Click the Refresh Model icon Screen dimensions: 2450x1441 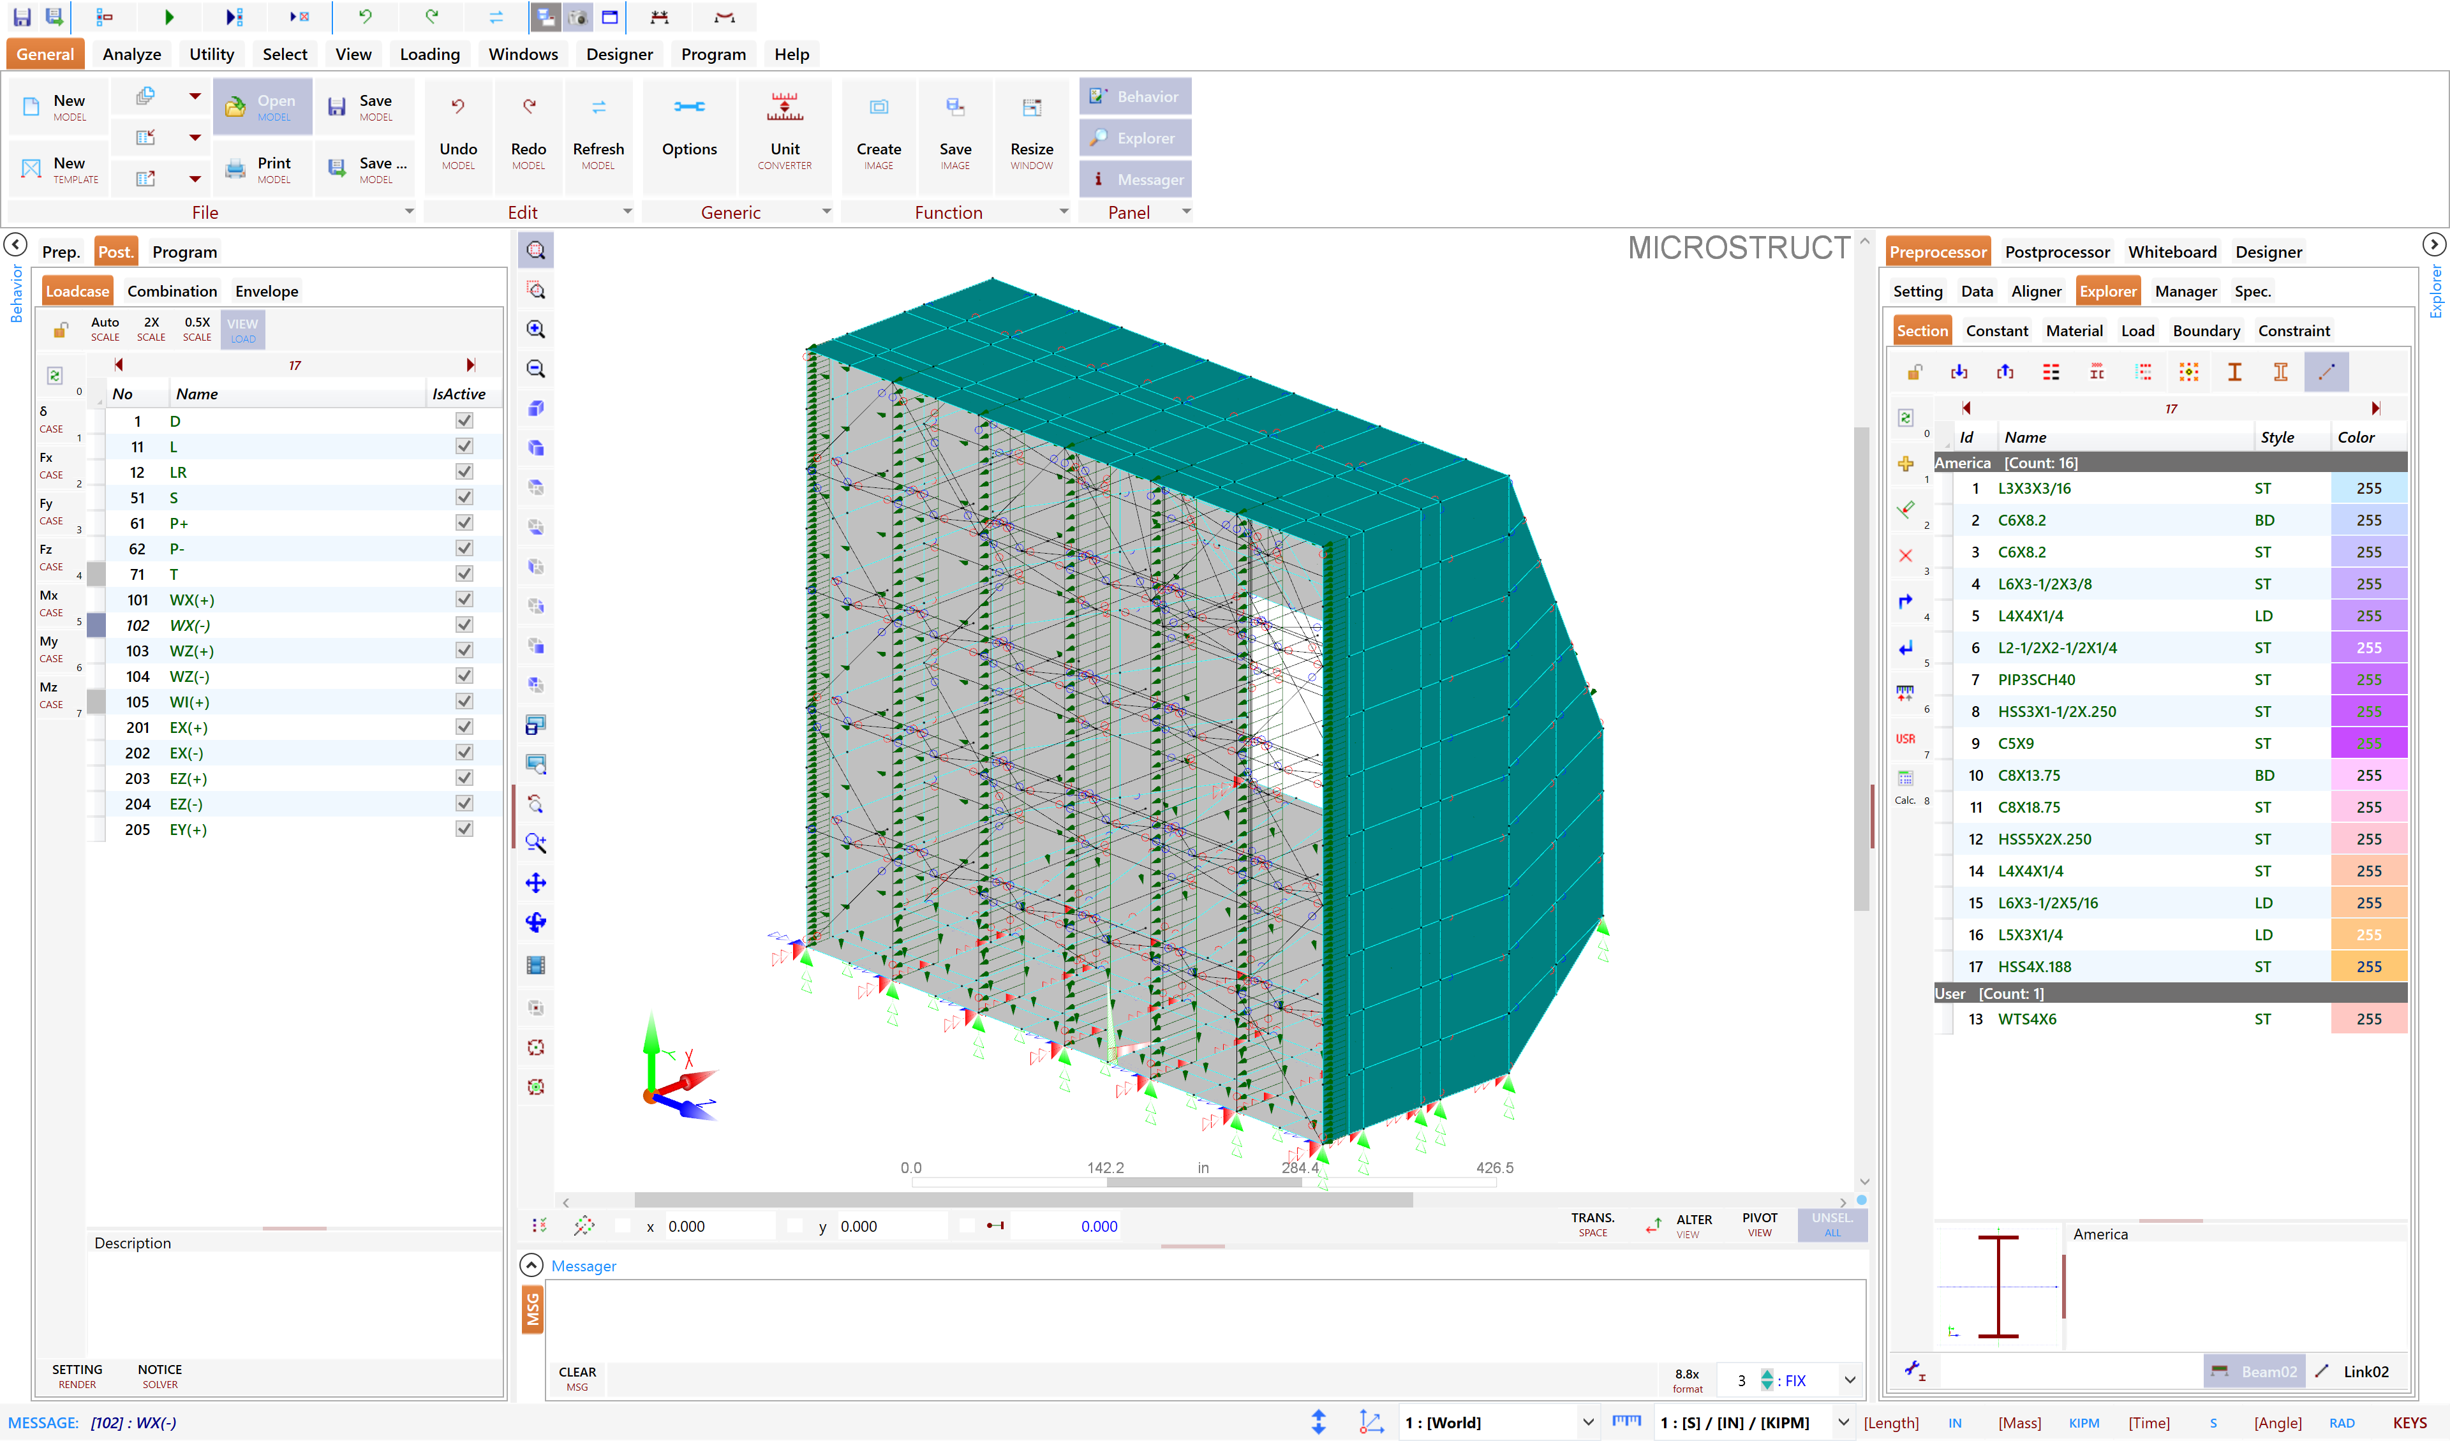(598, 107)
